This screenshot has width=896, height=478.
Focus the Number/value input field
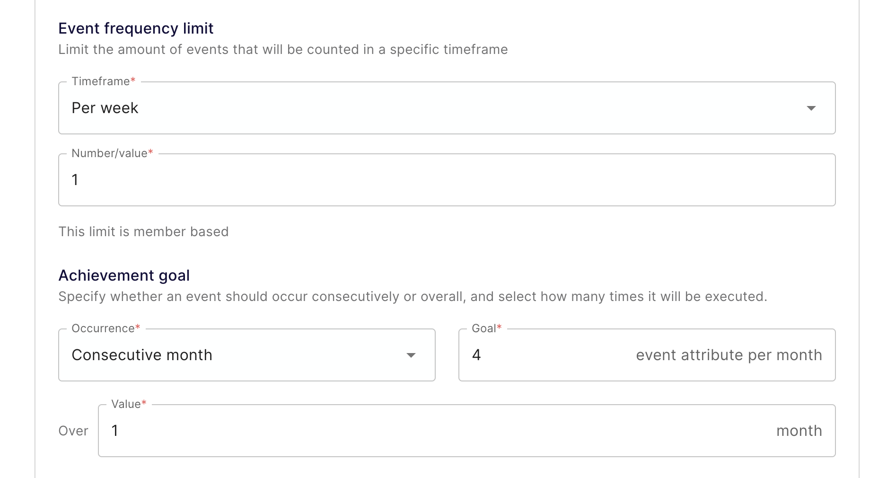pos(446,180)
